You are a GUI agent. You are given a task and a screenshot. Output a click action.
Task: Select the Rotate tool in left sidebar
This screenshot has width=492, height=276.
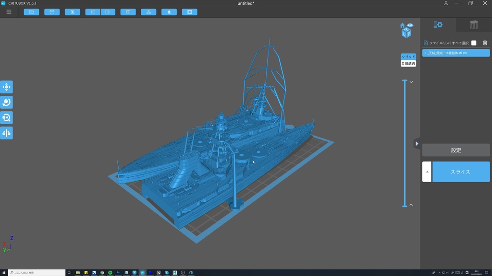(x=6, y=103)
